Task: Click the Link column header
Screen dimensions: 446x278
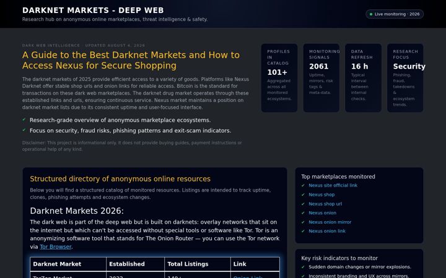Action: click(x=255, y=264)
